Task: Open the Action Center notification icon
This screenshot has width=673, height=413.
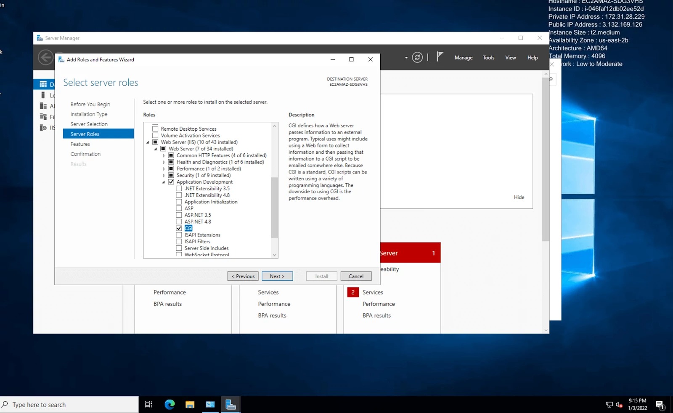Action: [660, 405]
